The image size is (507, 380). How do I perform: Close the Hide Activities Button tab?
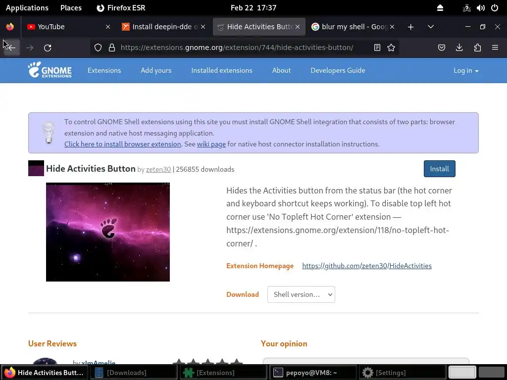point(298,27)
